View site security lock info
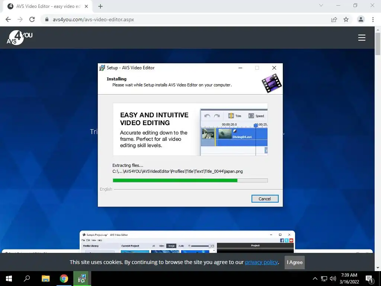This screenshot has height=286, width=381. tap(47, 19)
